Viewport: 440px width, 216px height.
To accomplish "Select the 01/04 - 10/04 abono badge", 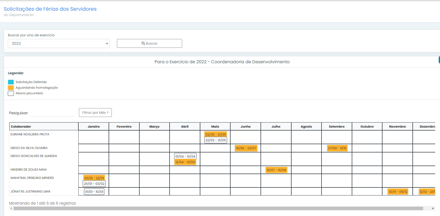I will click(x=185, y=156).
